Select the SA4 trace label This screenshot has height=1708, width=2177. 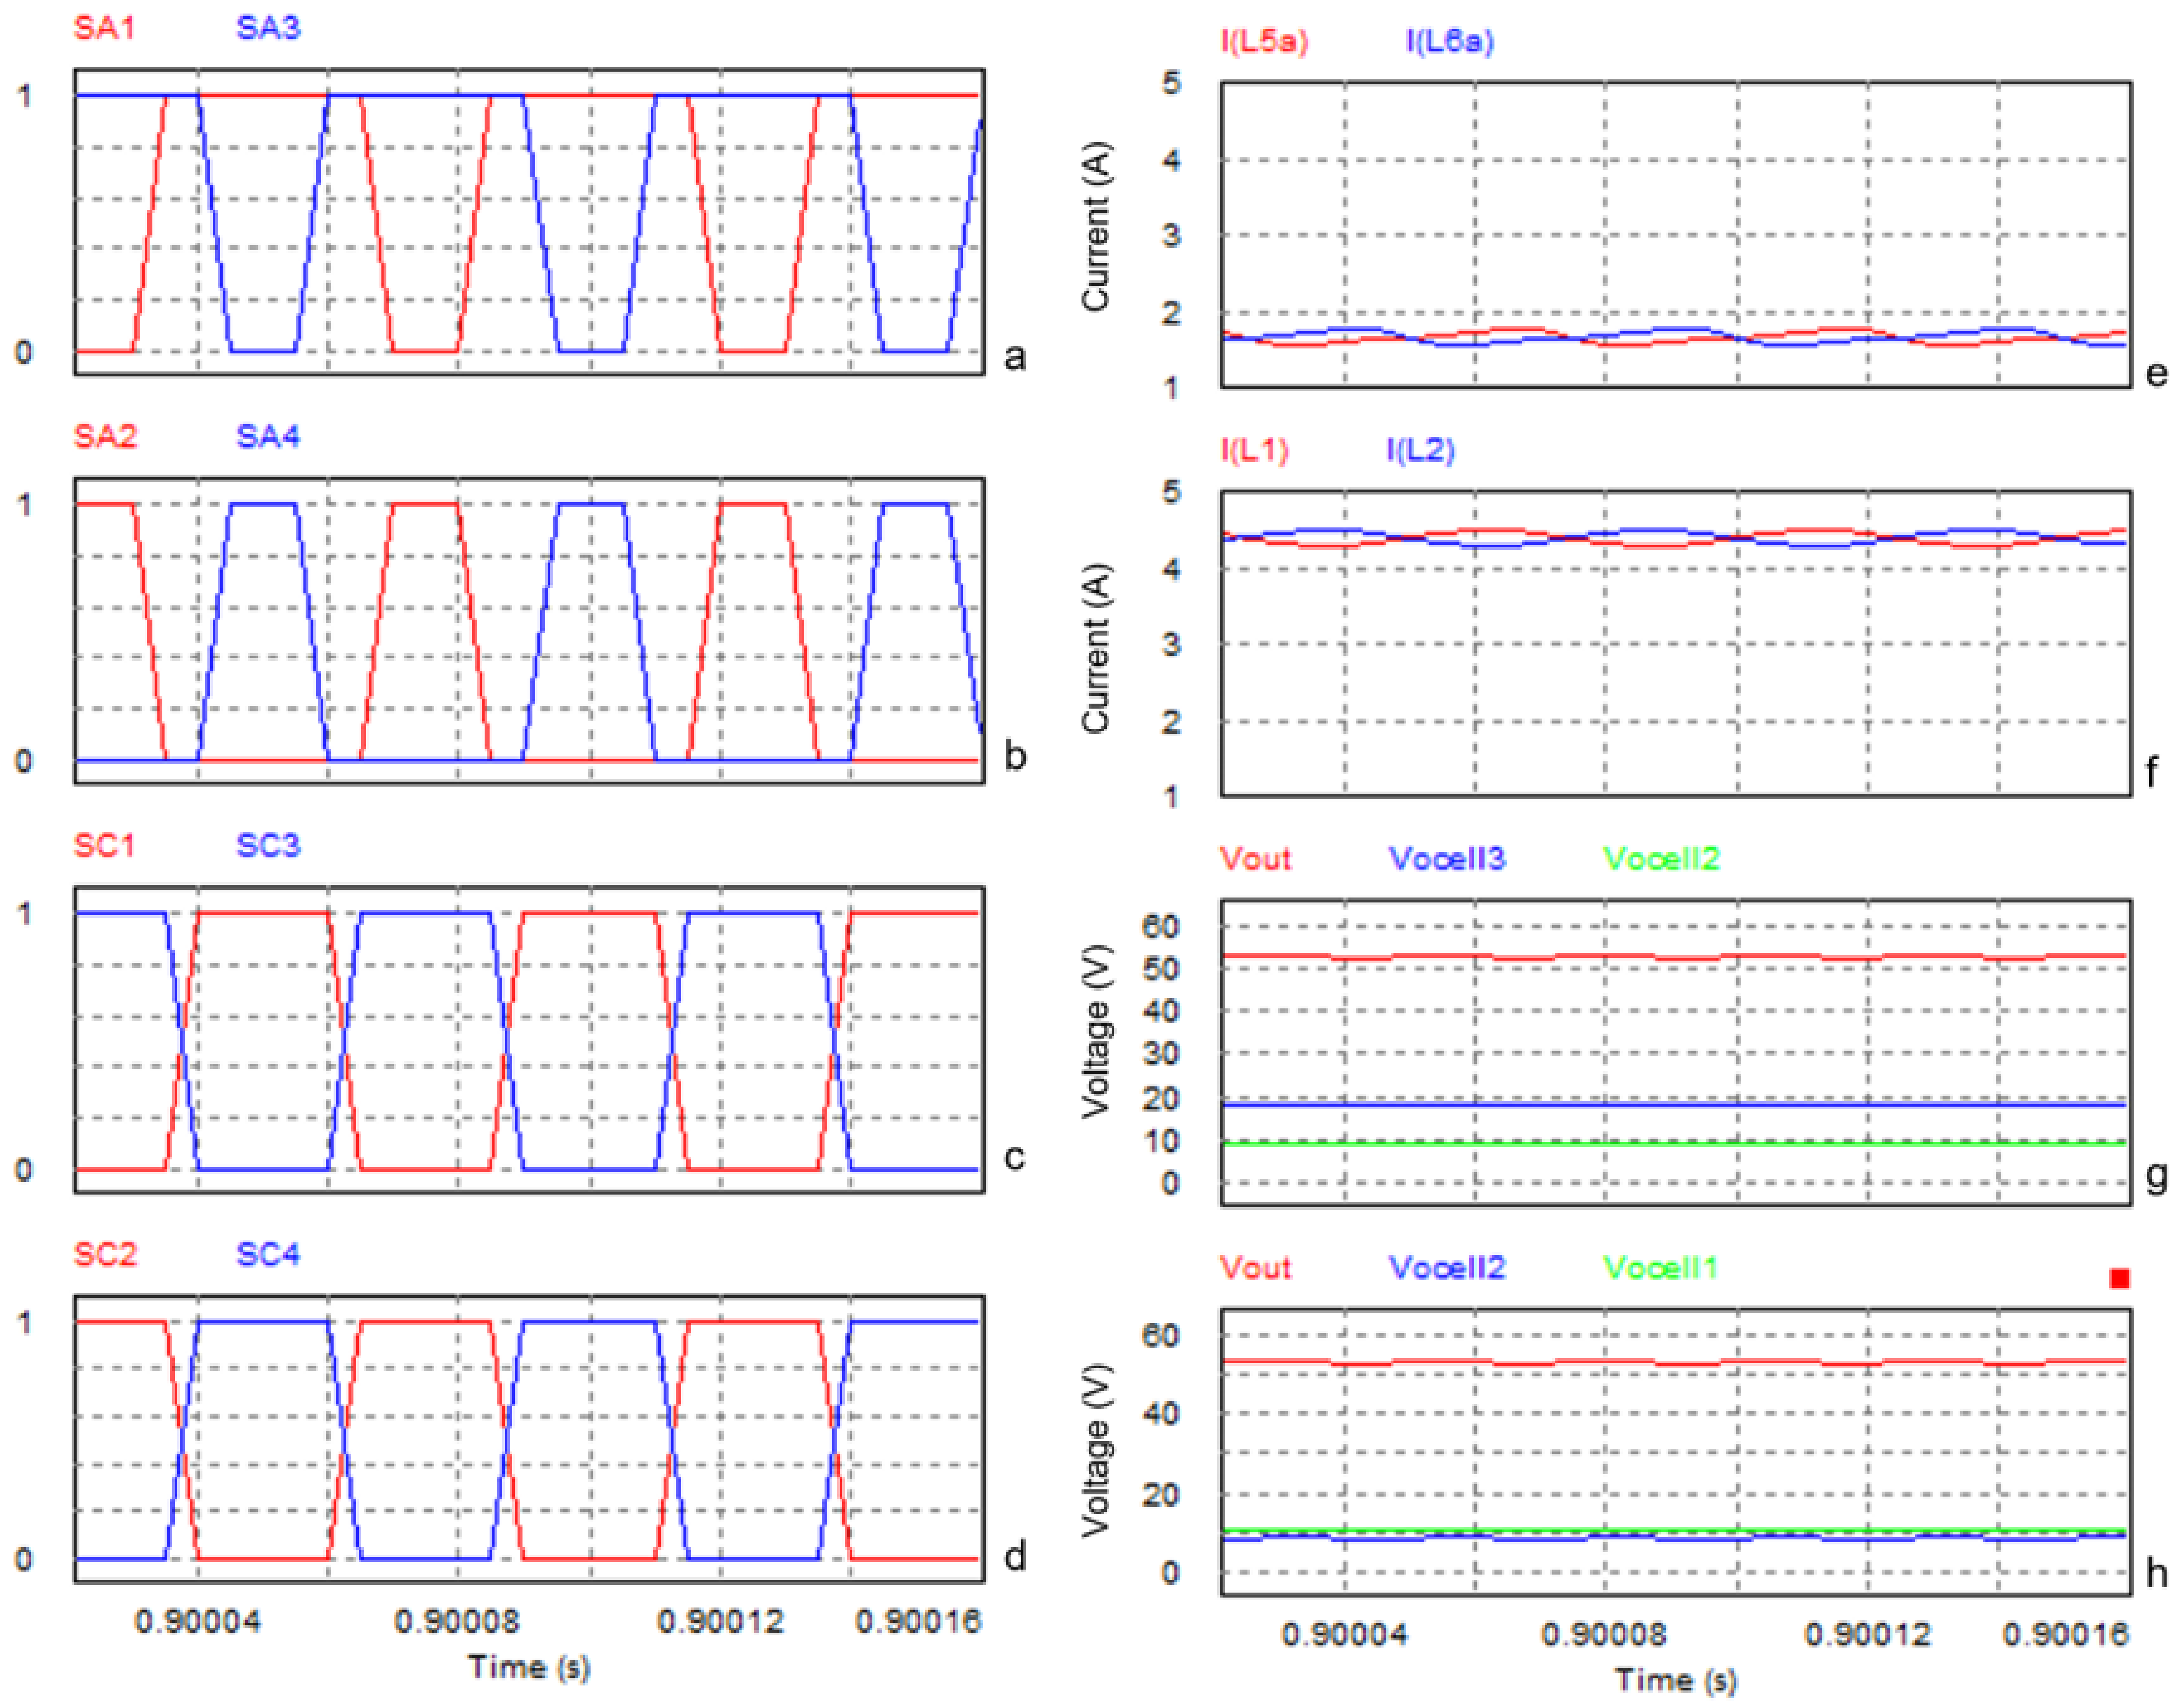click(267, 437)
